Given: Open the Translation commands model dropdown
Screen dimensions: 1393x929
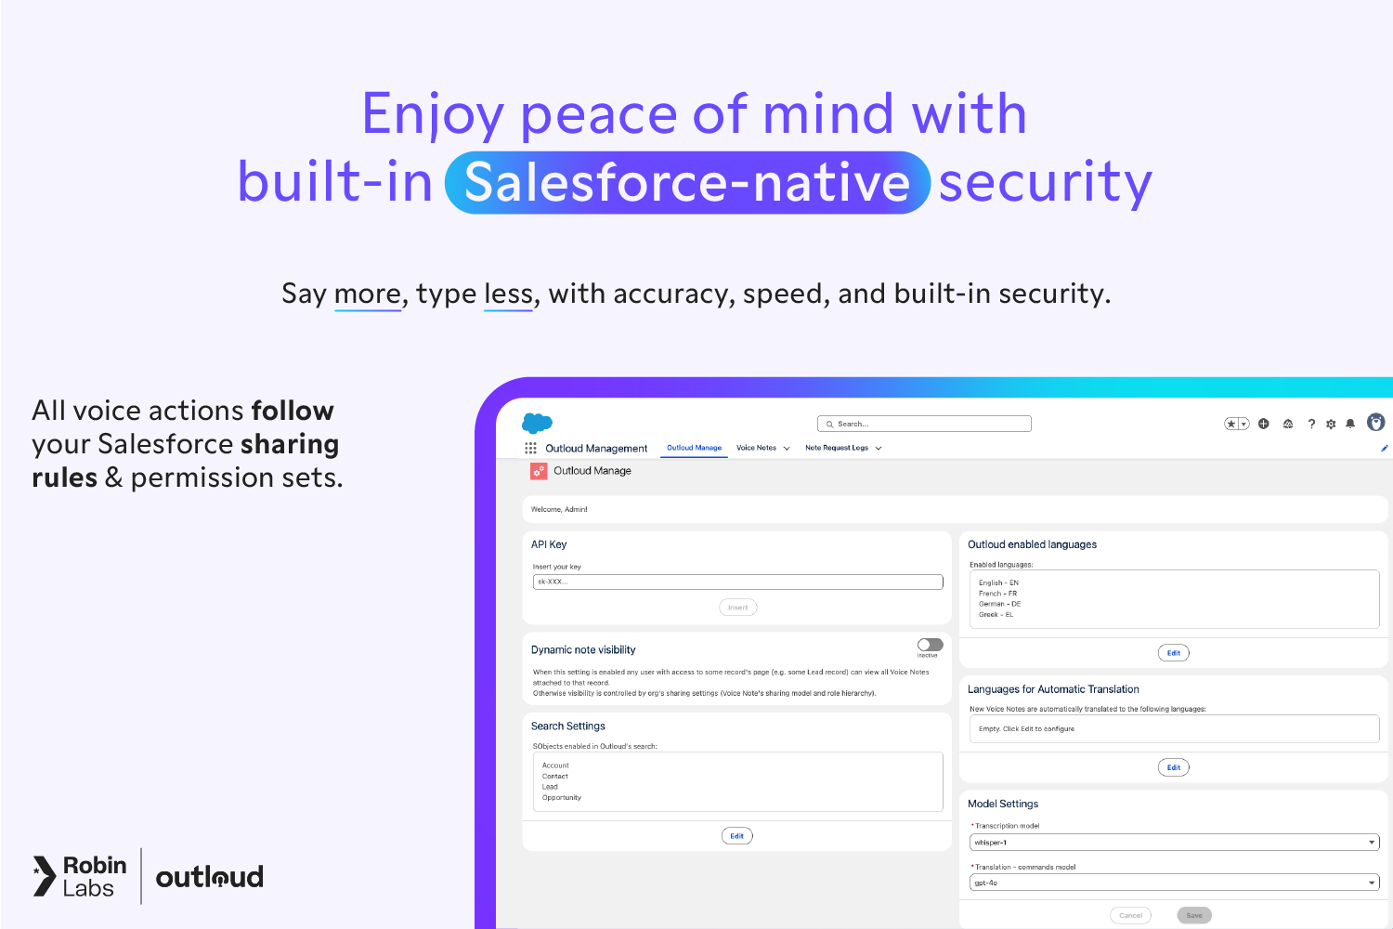Looking at the screenshot, I should point(1174,883).
